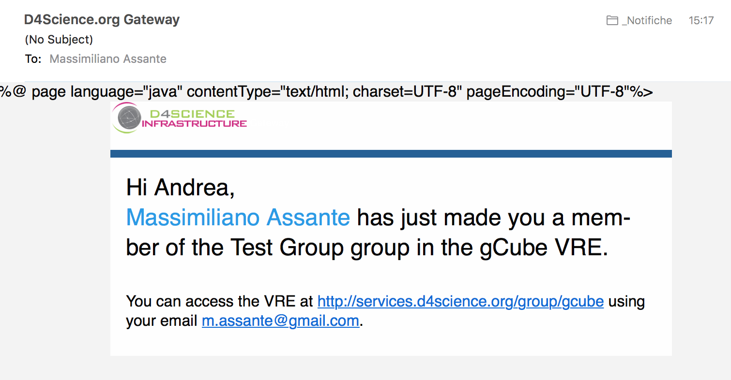Screen dimensions: 731x380
Task: Click the dark blue divider bar
Action: click(391, 154)
